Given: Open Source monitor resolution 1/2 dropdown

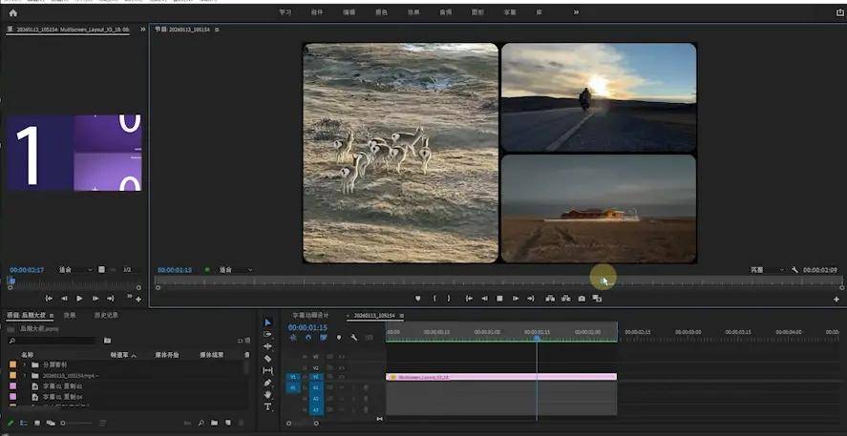Looking at the screenshot, I should pos(130,270).
